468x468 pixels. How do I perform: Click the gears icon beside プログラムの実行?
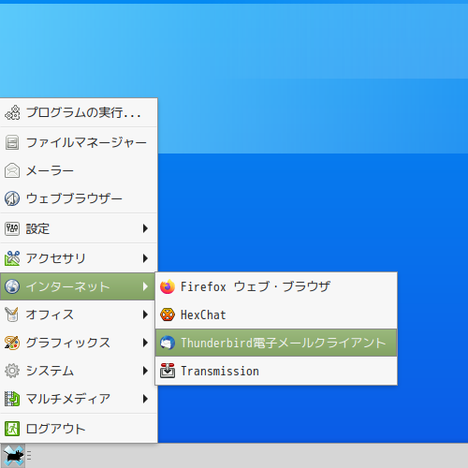pyautogui.click(x=12, y=112)
